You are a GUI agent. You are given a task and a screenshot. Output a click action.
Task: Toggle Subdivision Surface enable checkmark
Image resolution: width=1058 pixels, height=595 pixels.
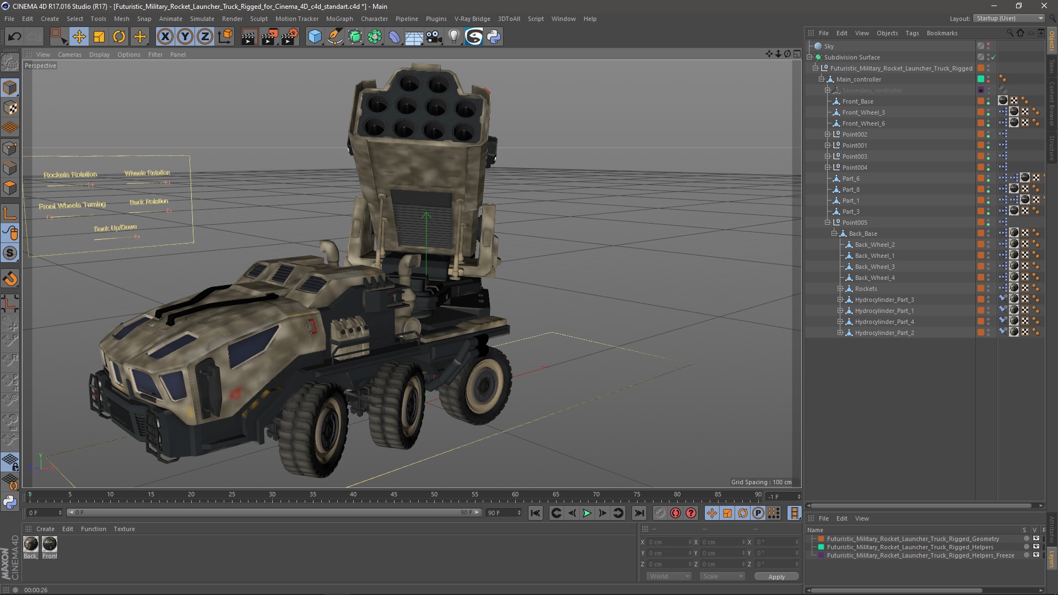(x=994, y=57)
